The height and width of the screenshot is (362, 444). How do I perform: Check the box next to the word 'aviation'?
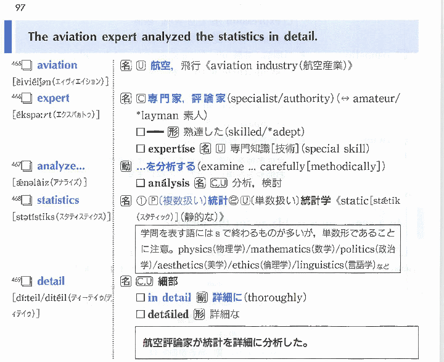coord(27,65)
